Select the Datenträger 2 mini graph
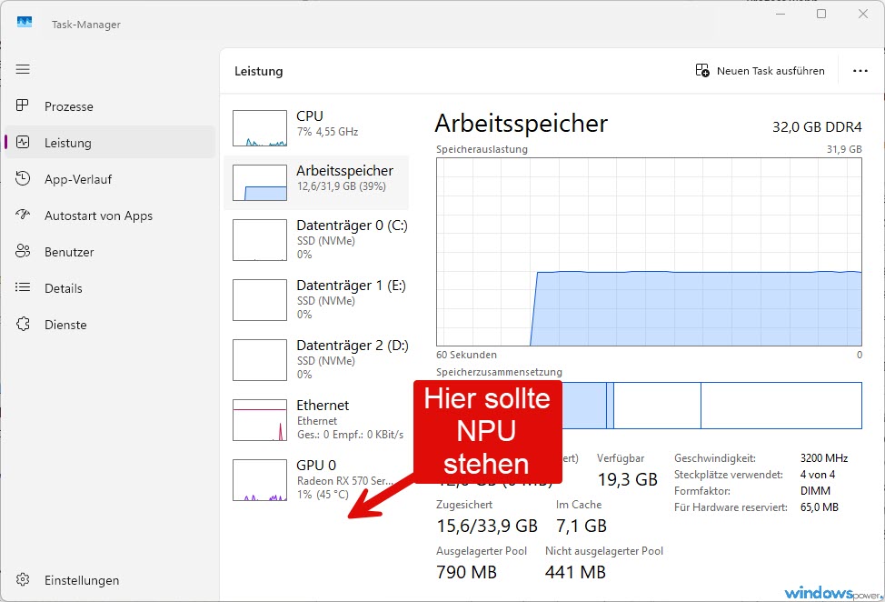885x602 pixels. pyautogui.click(x=260, y=360)
